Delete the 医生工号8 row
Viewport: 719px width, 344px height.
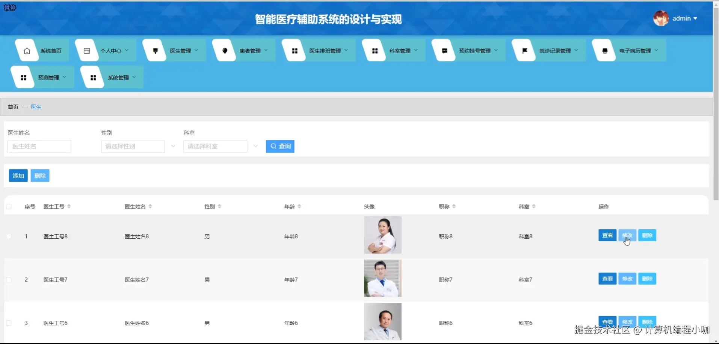click(647, 235)
